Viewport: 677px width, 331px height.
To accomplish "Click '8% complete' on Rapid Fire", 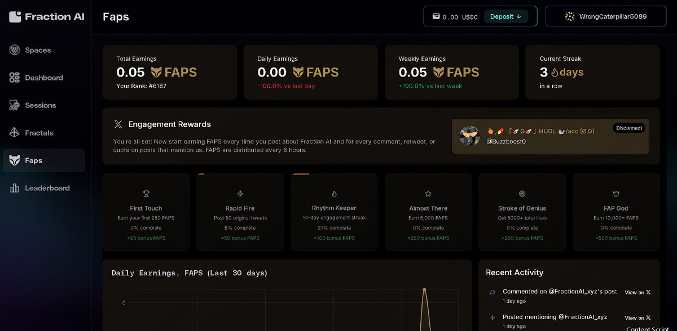I will click(240, 228).
